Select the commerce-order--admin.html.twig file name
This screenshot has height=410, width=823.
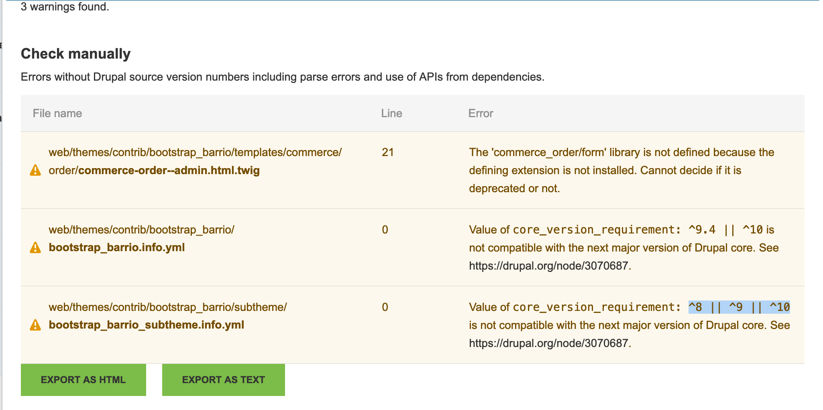click(168, 170)
